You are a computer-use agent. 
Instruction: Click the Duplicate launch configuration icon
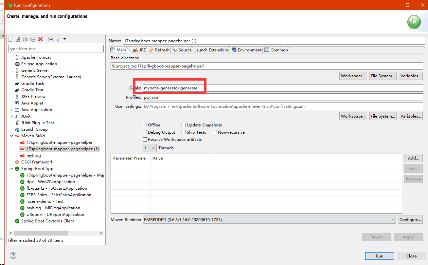pos(33,39)
